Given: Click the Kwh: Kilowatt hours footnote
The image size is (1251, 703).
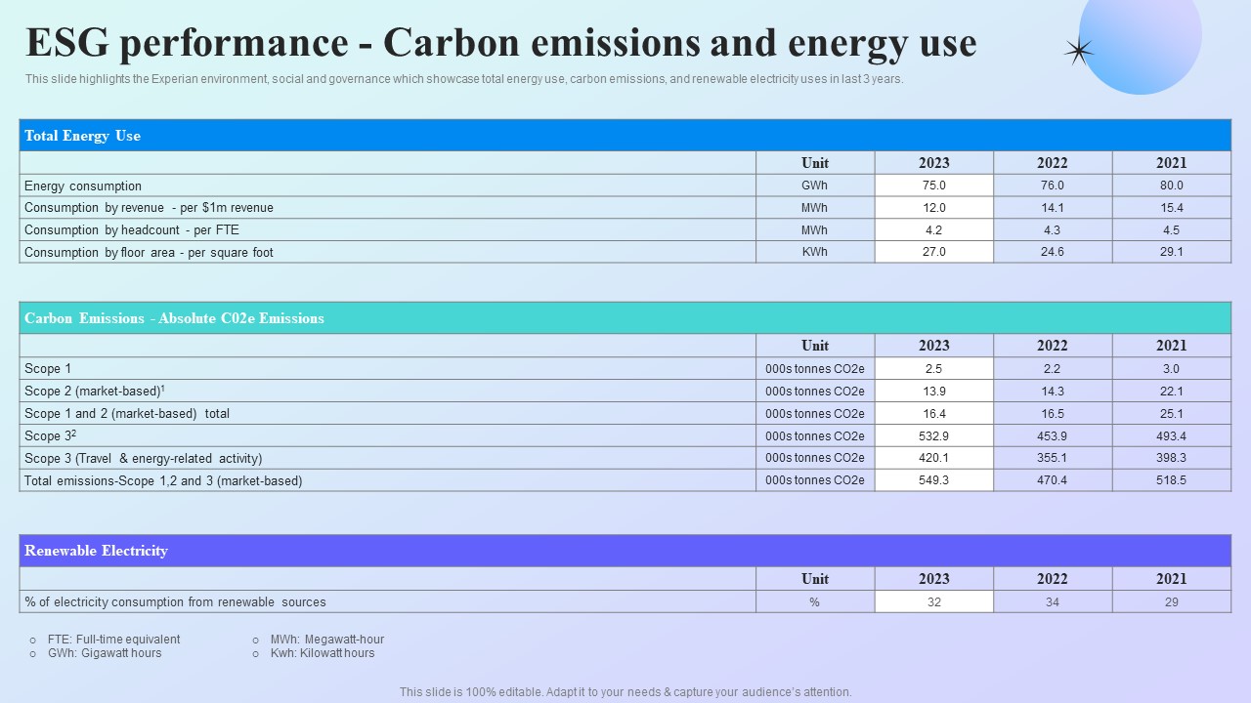Looking at the screenshot, I should pyautogui.click(x=323, y=653).
